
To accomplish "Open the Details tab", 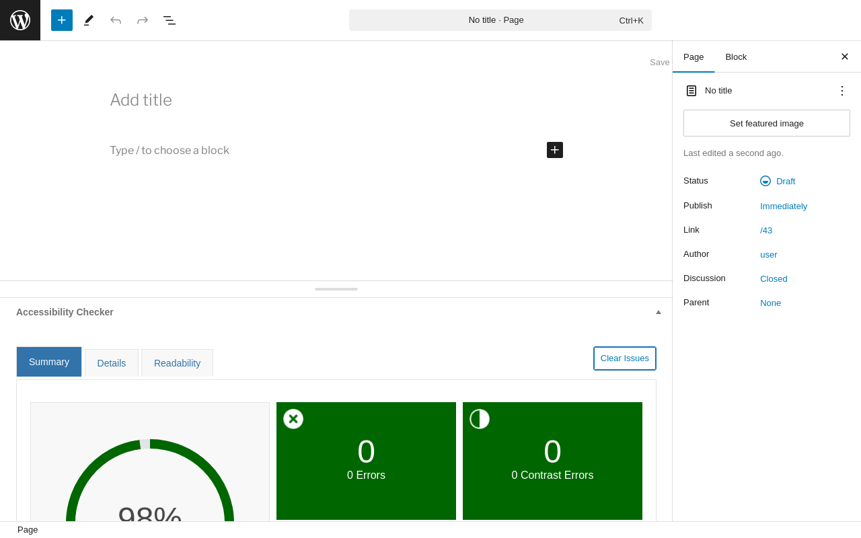I will click(112, 363).
